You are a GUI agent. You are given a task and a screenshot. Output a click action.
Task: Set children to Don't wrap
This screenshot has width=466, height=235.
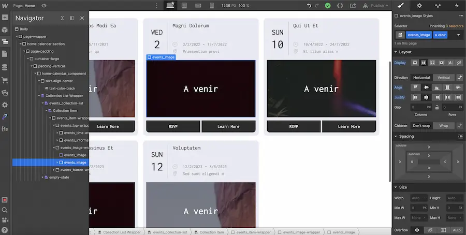[x=421, y=126]
